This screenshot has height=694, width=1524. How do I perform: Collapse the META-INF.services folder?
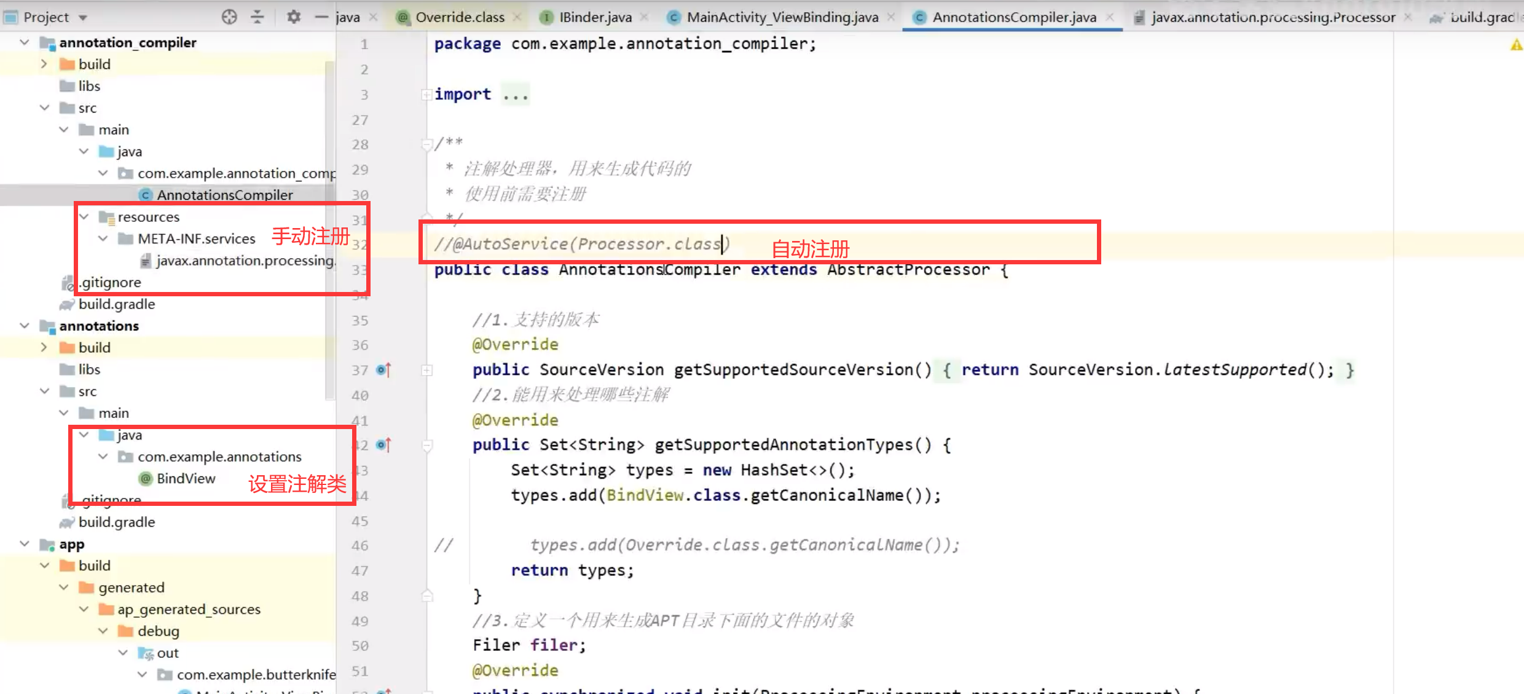tap(103, 239)
